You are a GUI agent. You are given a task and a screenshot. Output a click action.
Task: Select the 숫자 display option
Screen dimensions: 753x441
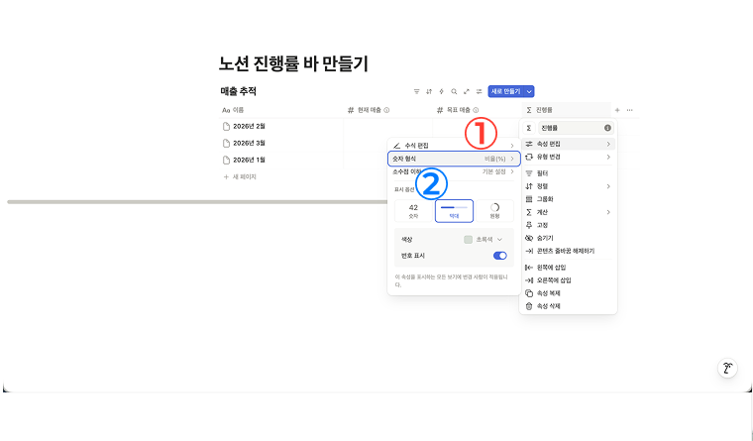[413, 211]
